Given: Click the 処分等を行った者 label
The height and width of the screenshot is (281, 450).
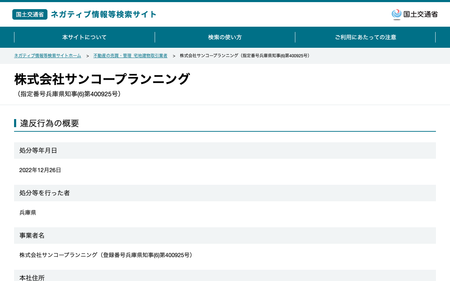Looking at the screenshot, I should (45, 193).
